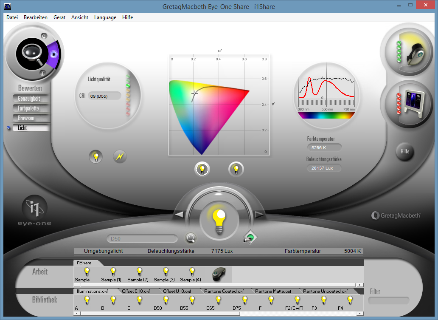Click the light bulb icon below Lichtqualität

pyautogui.click(x=96, y=157)
